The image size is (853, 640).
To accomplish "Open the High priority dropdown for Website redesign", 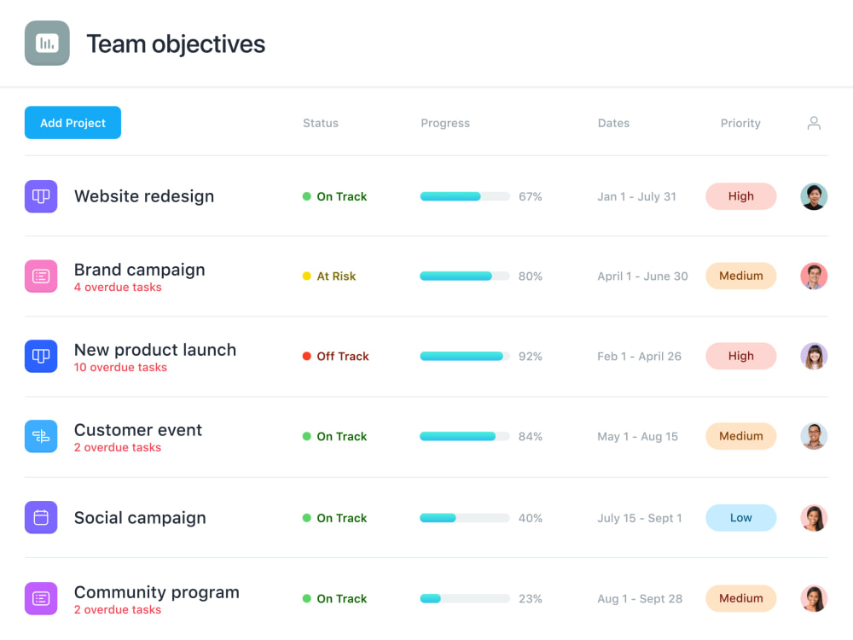I will [740, 196].
